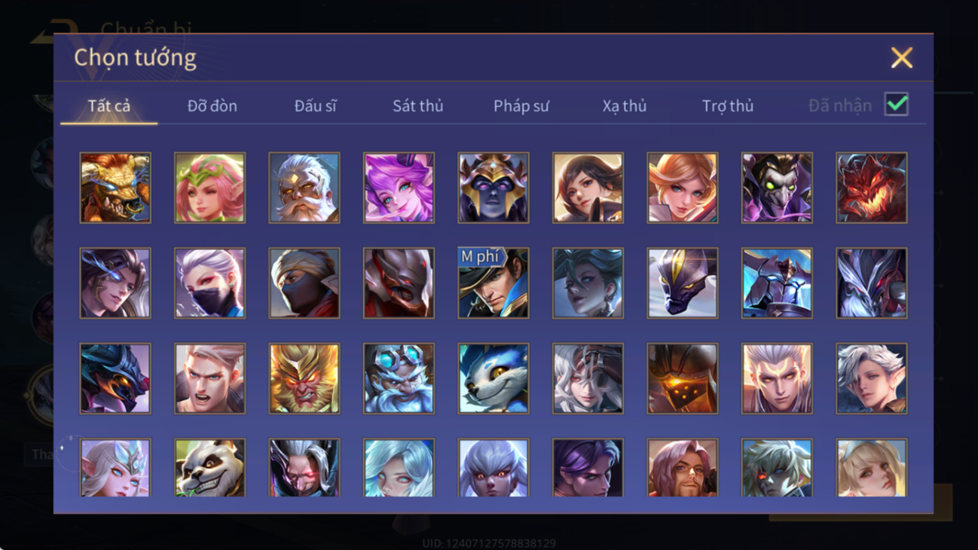Open the 'Sát thủ' tab
This screenshot has height=550, width=978.
pos(418,106)
